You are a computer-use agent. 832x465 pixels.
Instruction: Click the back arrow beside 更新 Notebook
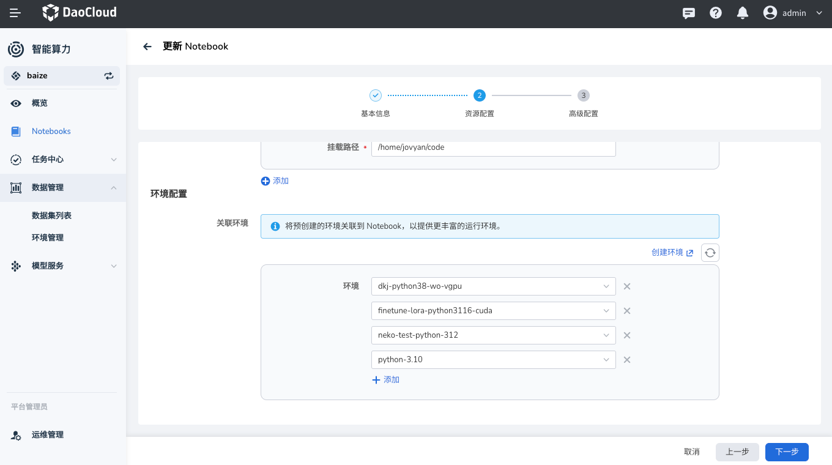(147, 46)
